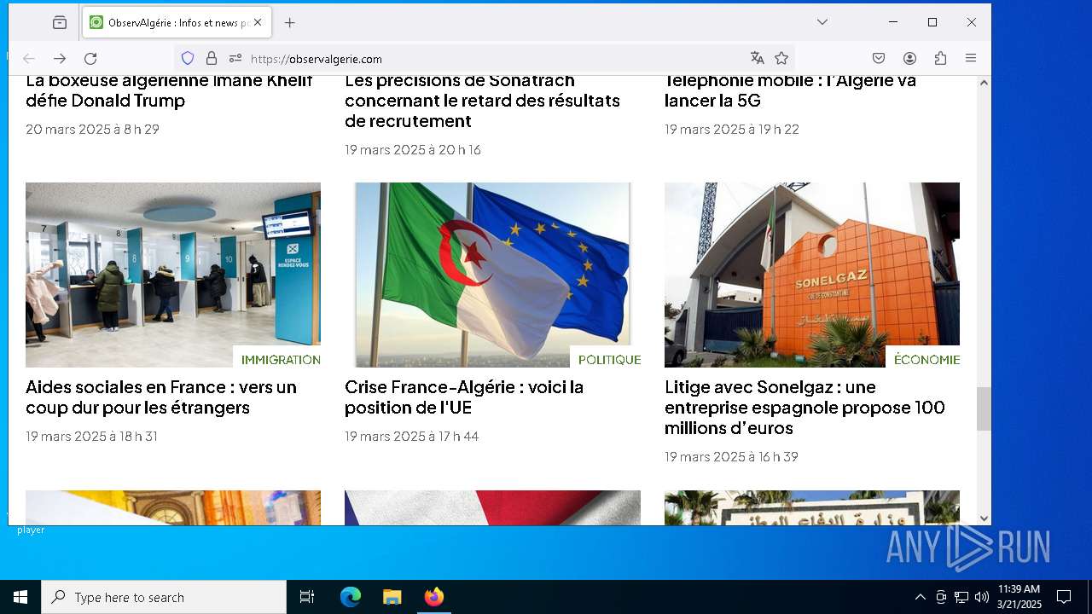Select the POLITIQUE category label
This screenshot has width=1092, height=614.
[609, 360]
